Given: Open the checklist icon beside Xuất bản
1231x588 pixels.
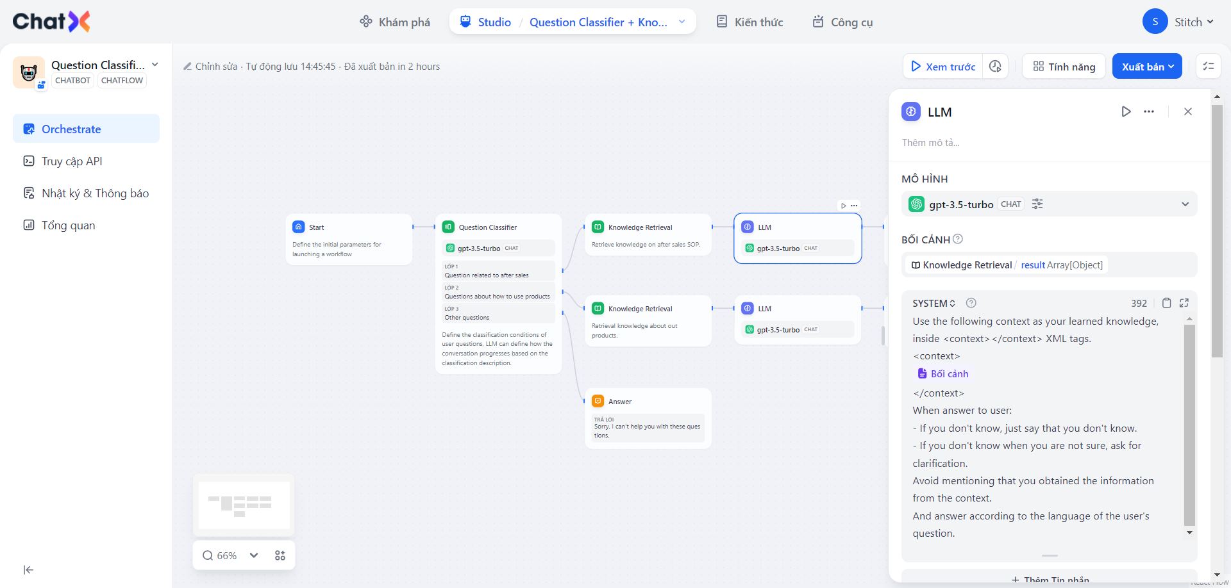Looking at the screenshot, I should 1209,67.
